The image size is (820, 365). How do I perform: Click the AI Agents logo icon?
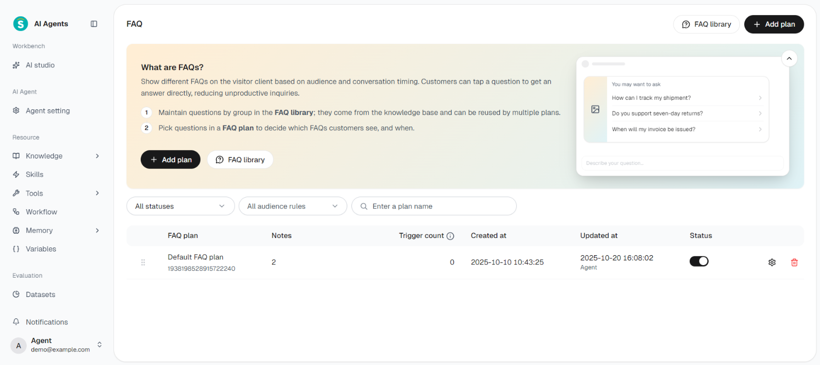click(20, 24)
